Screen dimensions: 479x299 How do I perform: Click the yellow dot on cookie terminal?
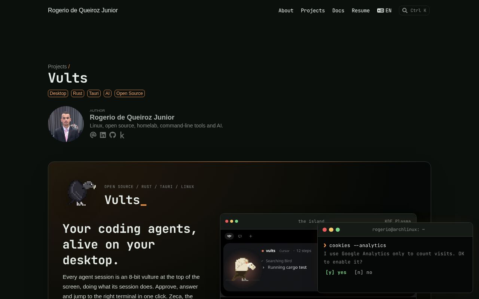(331, 229)
